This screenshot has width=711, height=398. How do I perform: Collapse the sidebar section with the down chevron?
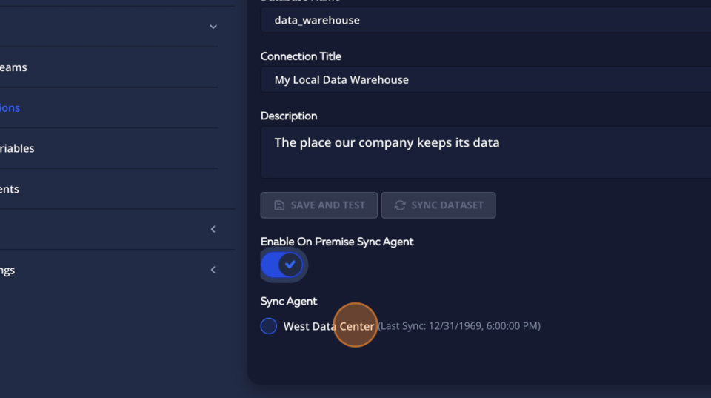tap(213, 27)
